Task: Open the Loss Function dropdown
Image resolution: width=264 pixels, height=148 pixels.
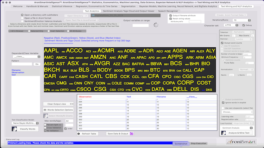Action: pyautogui.click(x=242, y=123)
